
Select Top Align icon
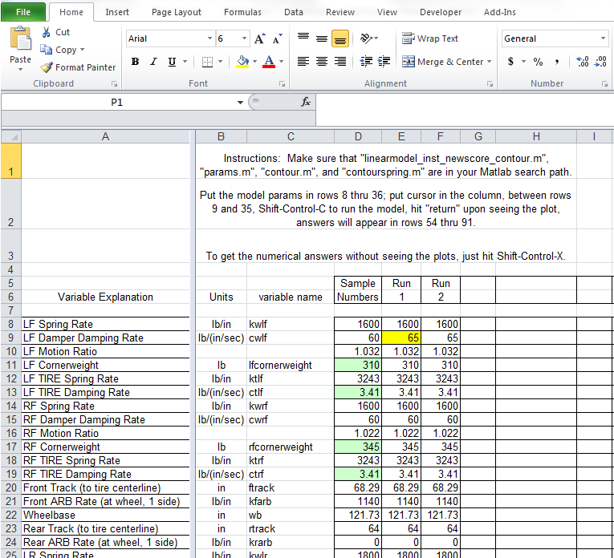click(303, 38)
